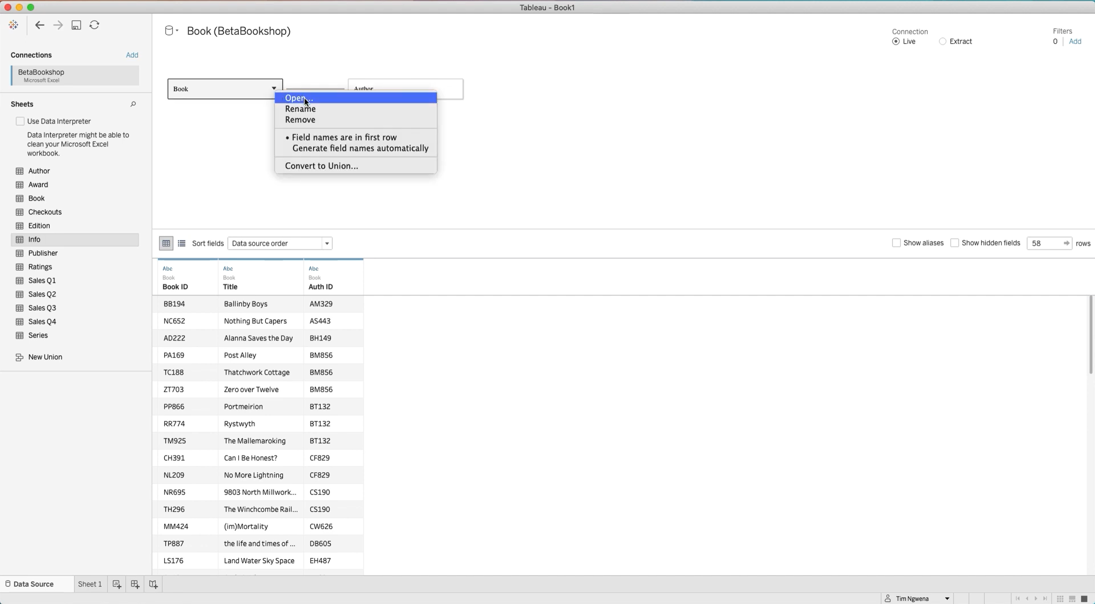Select the Sales Q1 sheet

coord(75,280)
